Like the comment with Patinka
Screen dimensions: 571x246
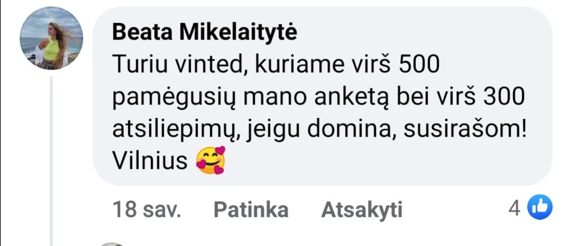click(x=251, y=210)
